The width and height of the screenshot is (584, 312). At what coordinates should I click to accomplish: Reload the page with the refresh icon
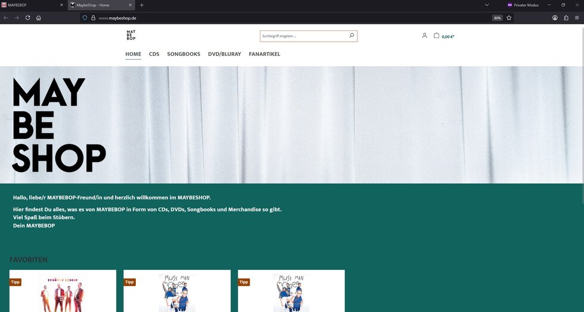point(27,18)
